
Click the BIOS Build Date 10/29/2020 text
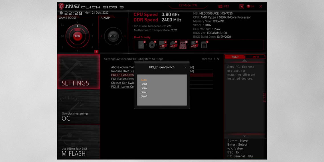coord(212,37)
